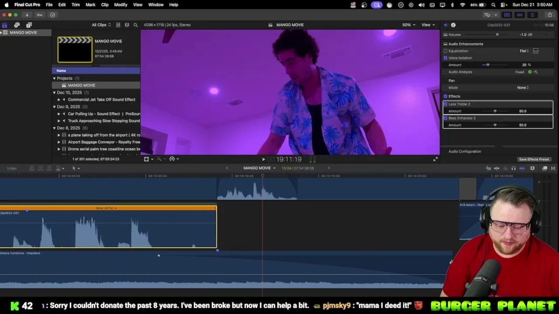The width and height of the screenshot is (559, 314).
Task: Toggle the timeline panel layout button
Action: click(x=520, y=15)
